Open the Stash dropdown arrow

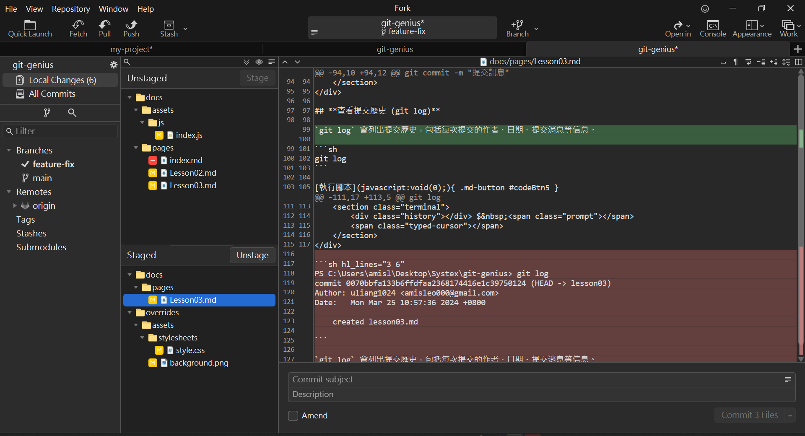pyautogui.click(x=185, y=29)
